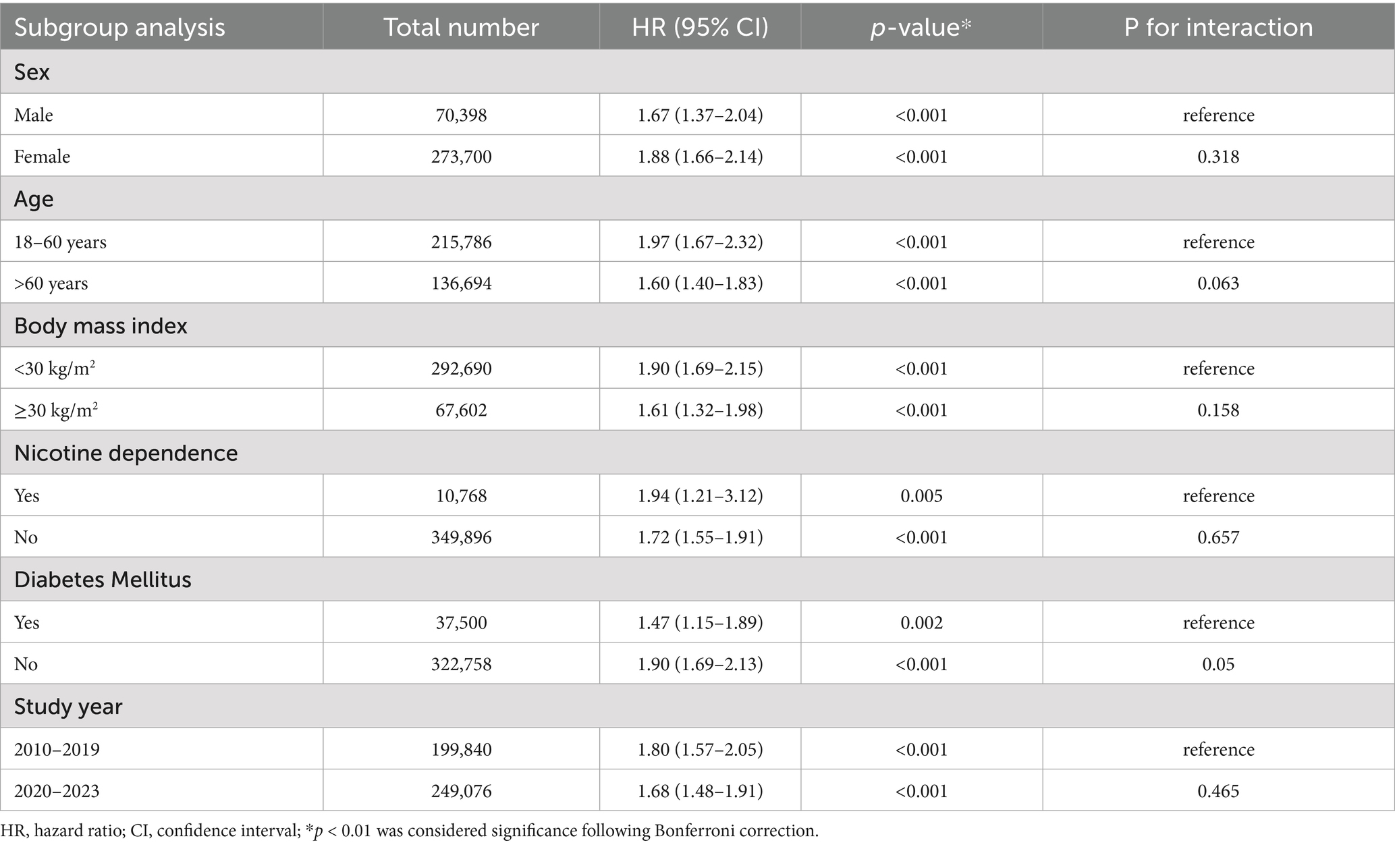Click the total number 322,758 cell

[x=461, y=664]
